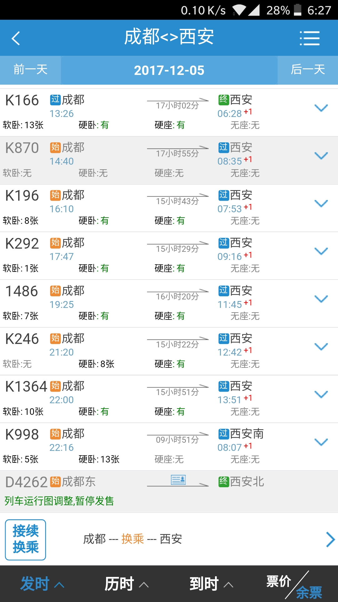
Task: Open the list menu icon
Action: [310, 38]
